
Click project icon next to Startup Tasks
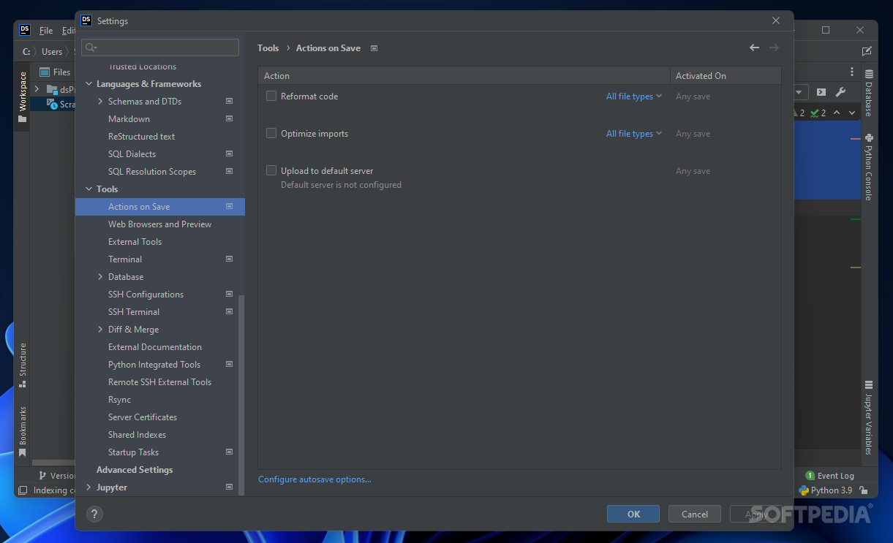(x=229, y=452)
